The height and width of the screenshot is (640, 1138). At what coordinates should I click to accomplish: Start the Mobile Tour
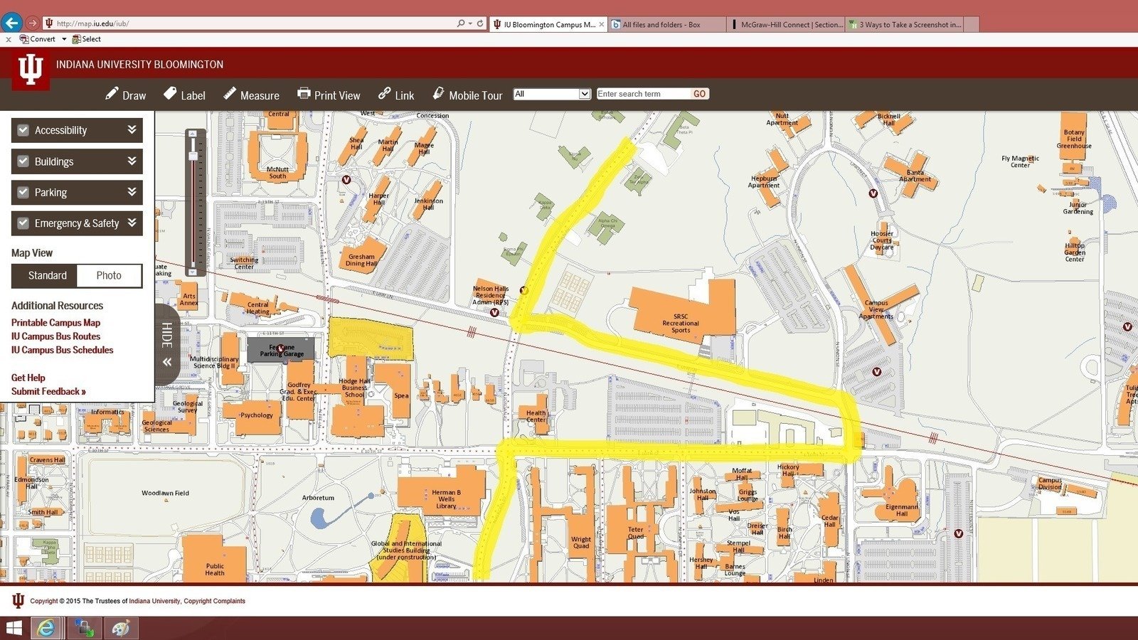point(467,95)
